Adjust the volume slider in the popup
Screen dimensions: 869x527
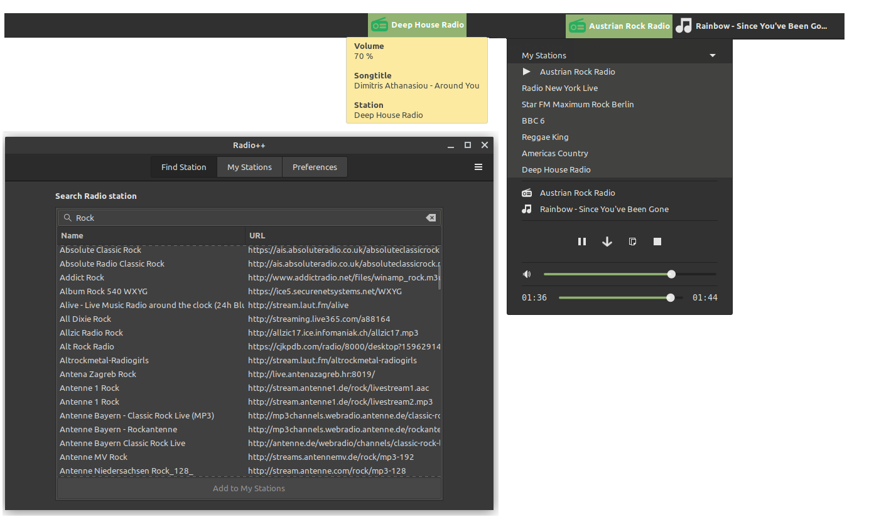[630, 274]
